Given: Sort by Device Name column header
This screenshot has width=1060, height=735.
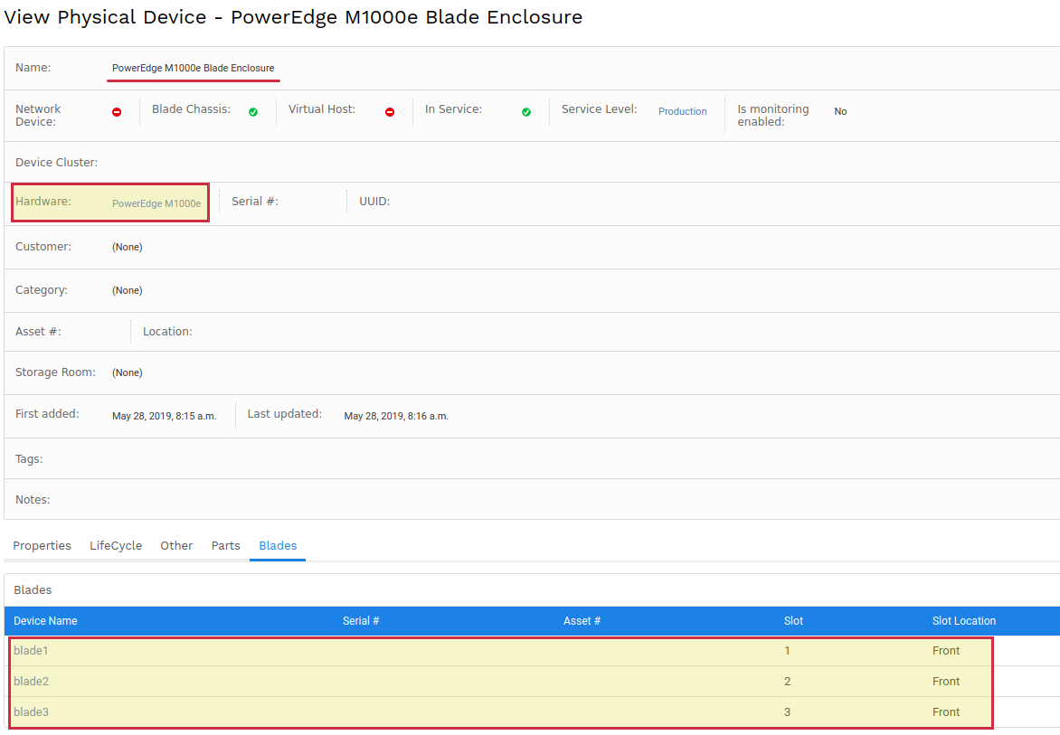Looking at the screenshot, I should point(45,621).
